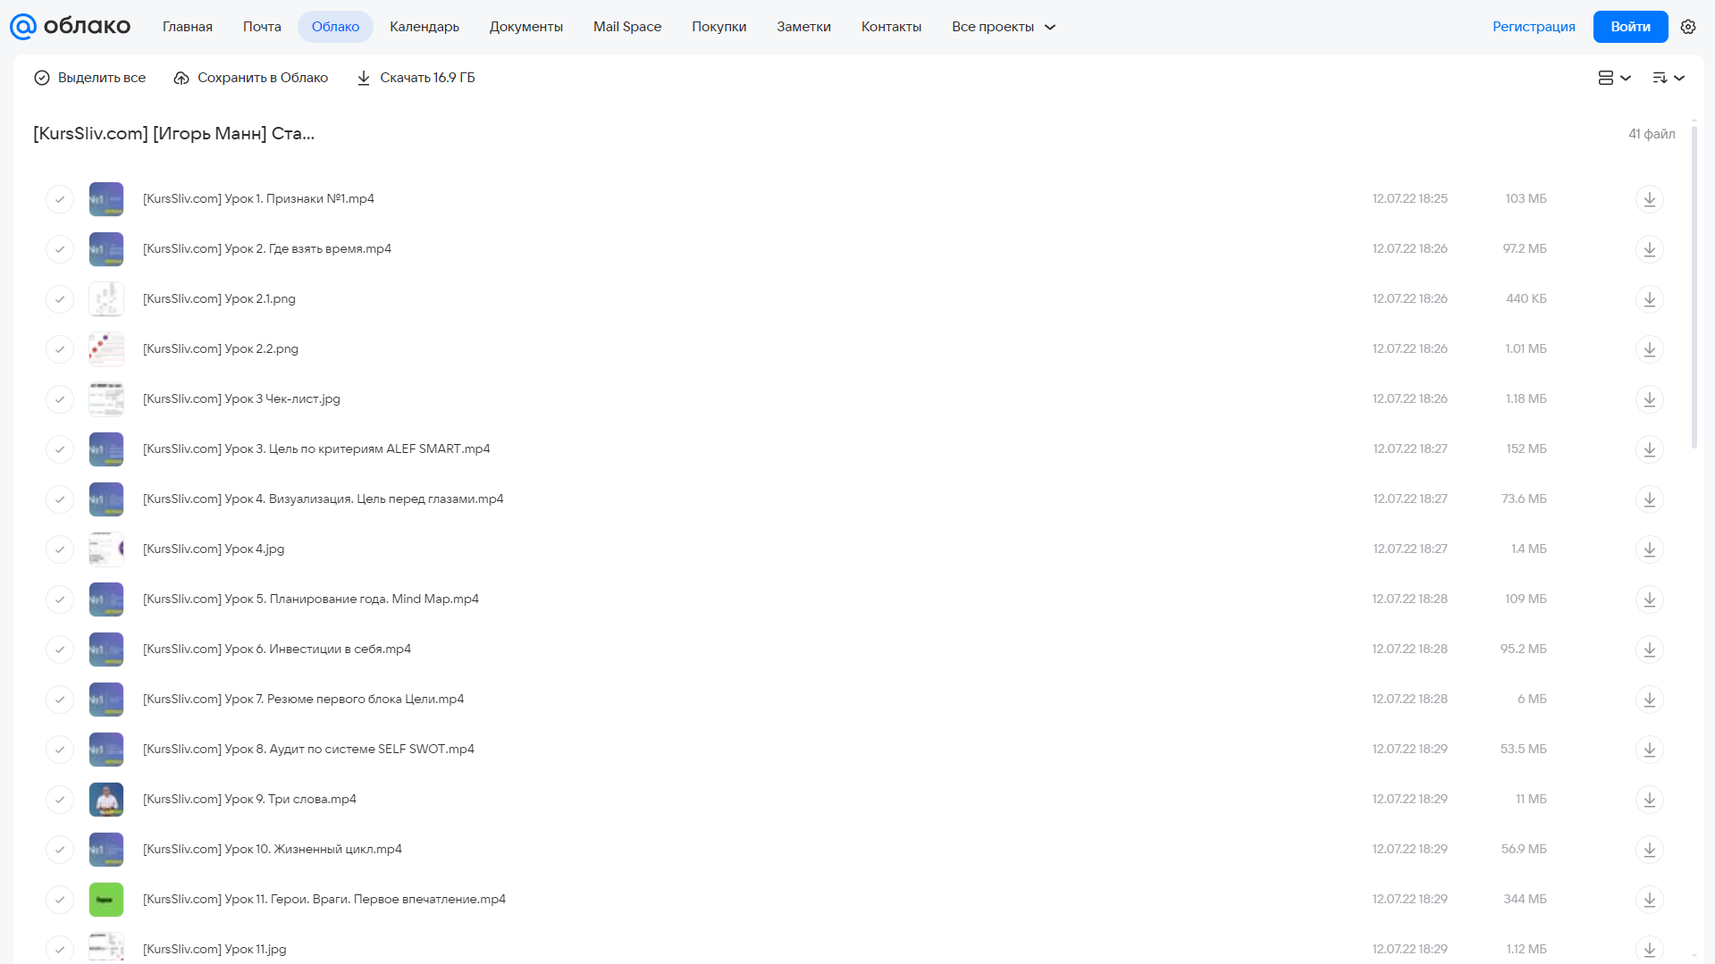This screenshot has width=1715, height=964.
Task: Click download icon for Урок 4.jpg
Action: (x=1649, y=549)
